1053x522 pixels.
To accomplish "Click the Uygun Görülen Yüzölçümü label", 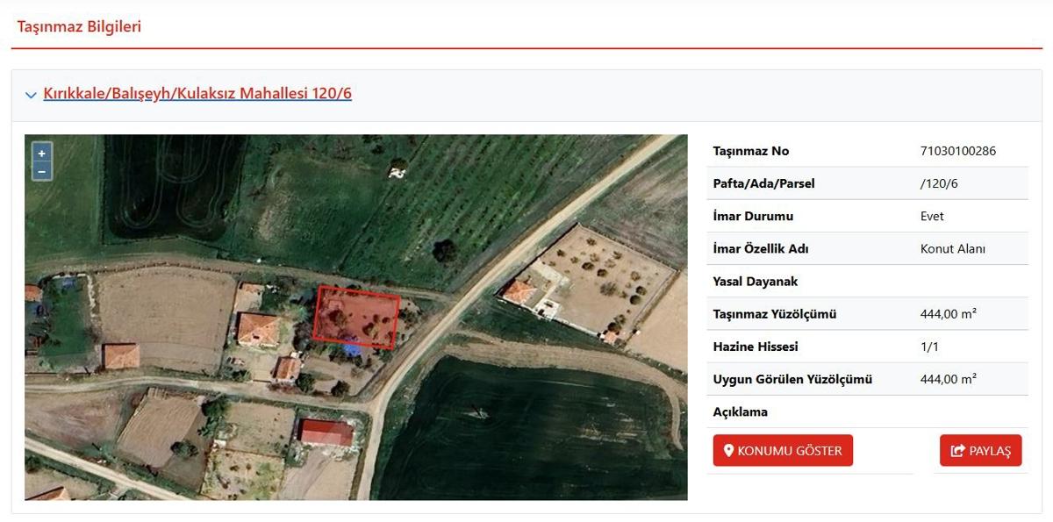I will pyautogui.click(x=792, y=380).
